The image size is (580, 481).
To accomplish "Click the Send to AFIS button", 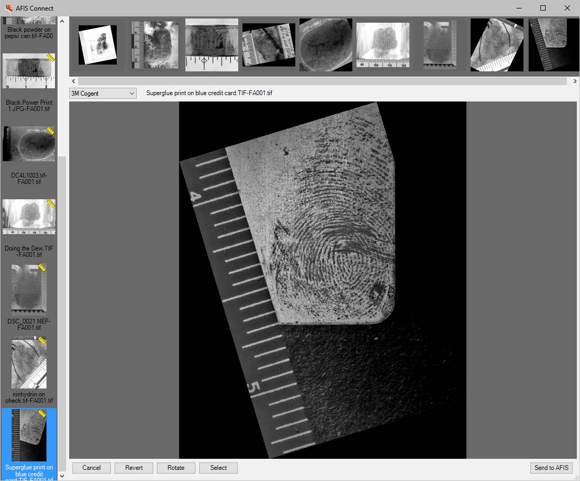I will 551,468.
